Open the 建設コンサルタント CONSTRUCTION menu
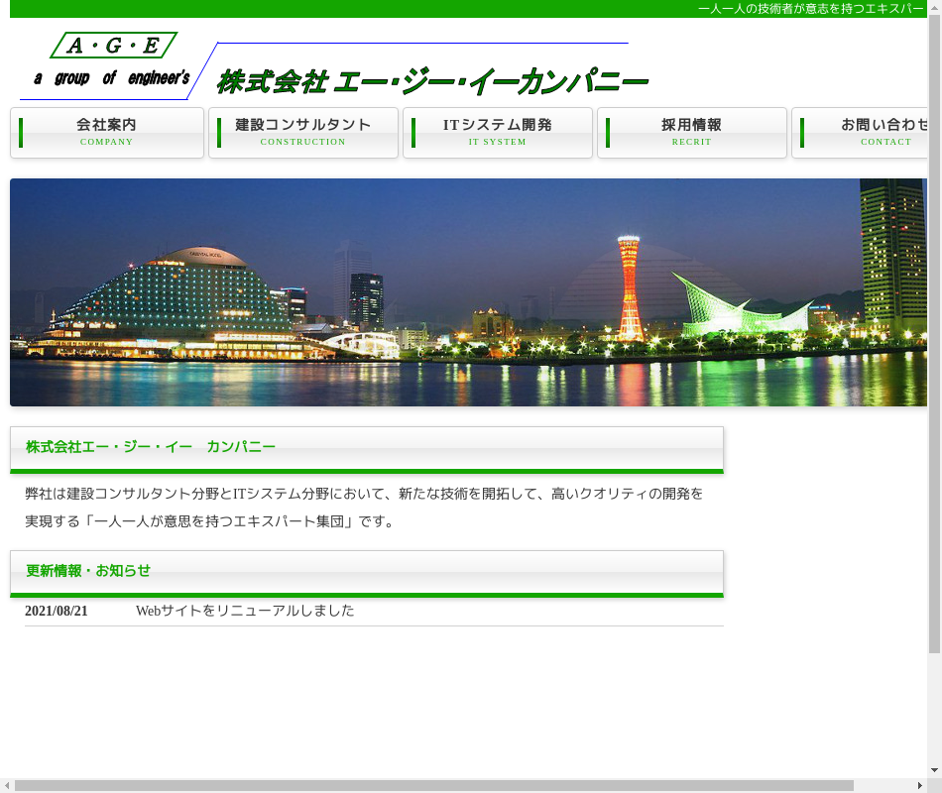942x793 pixels. coord(303,133)
